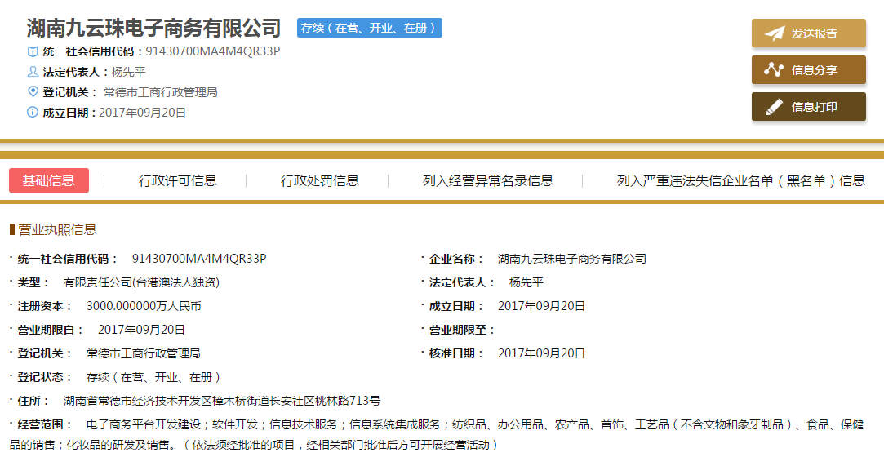
Task: View the 列入严重违法失信企业名单(黑名单)信息 tab
Action: 740,180
